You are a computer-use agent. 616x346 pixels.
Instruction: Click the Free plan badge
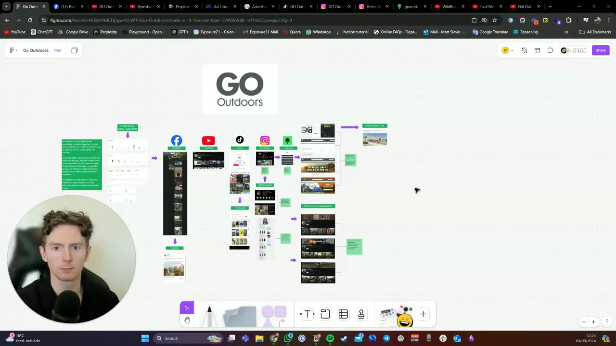(57, 50)
